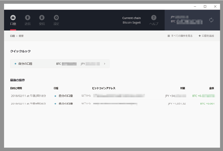The width and height of the screenshot is (223, 151).
Task: Click ビットコインアドレス column header
Action: coord(104,88)
